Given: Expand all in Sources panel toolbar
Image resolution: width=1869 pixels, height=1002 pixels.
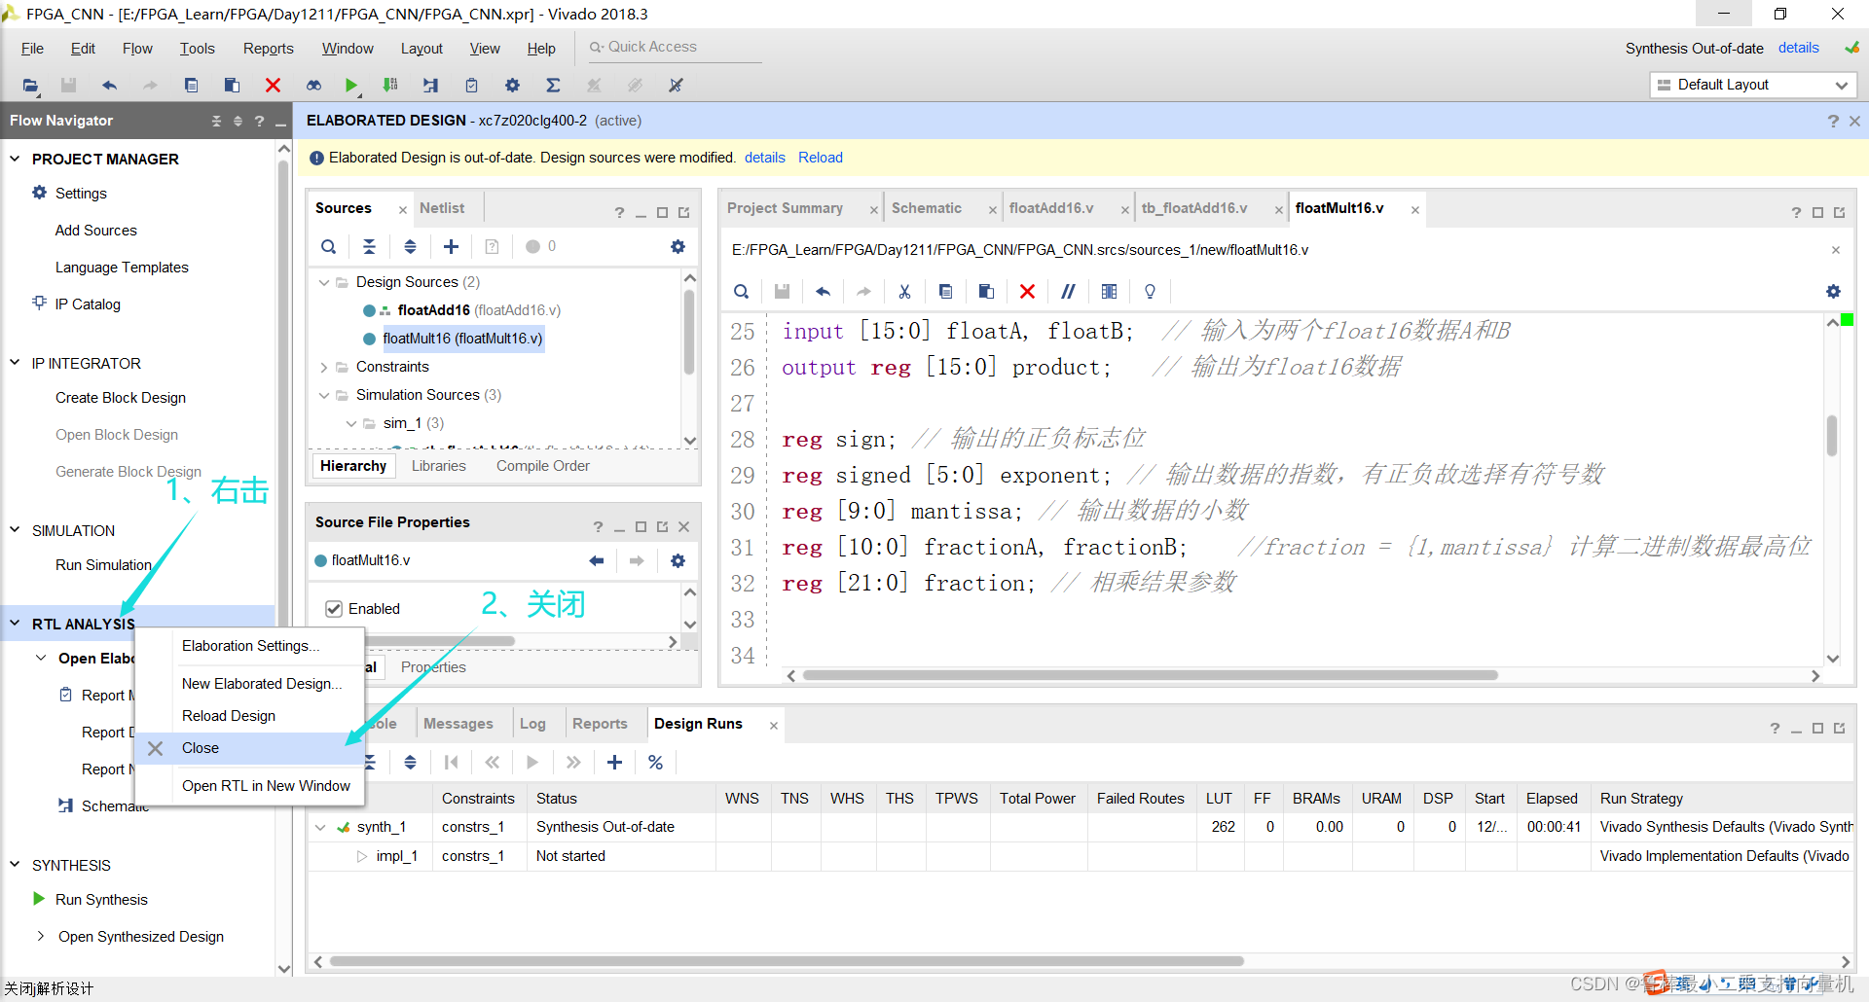Looking at the screenshot, I should click(410, 247).
